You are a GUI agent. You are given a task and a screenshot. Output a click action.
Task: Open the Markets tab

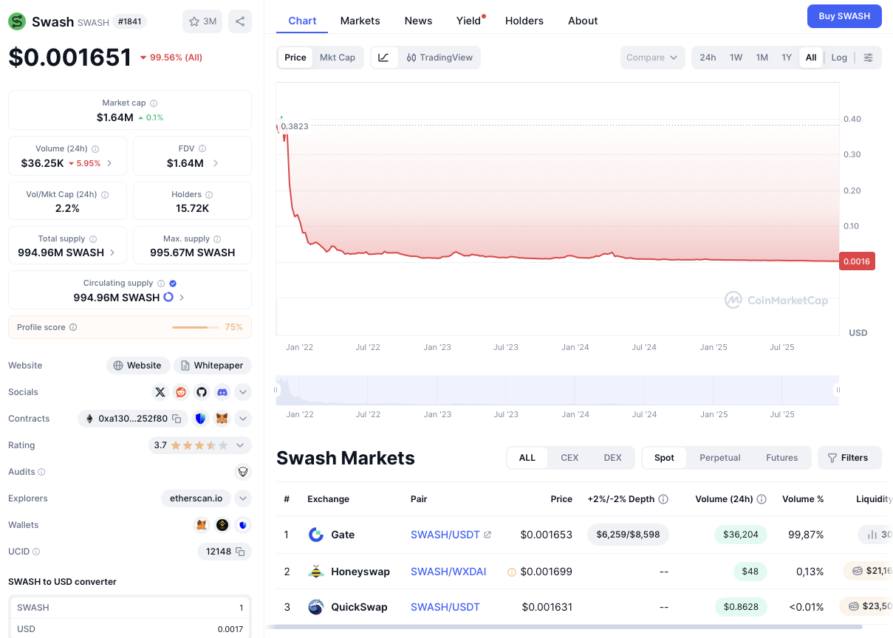360,21
